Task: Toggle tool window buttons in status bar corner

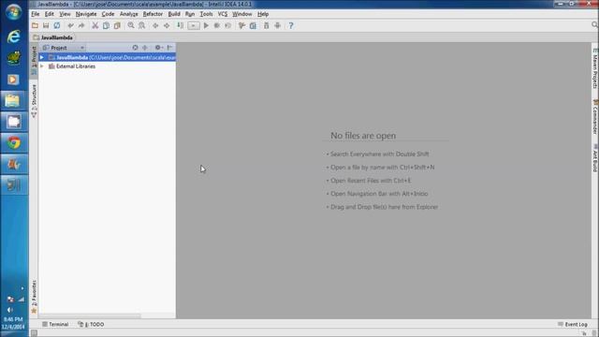Action: tap(34, 333)
